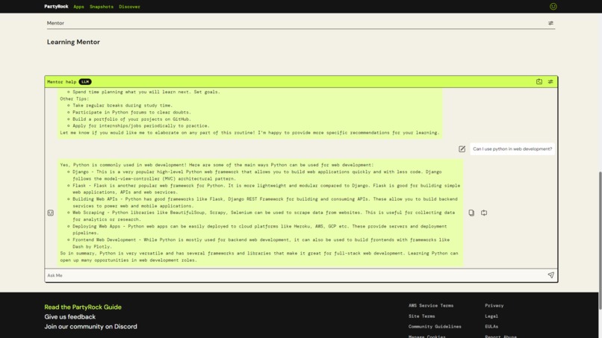This screenshot has width=602, height=338.
Task: Open Read the PartyRock Guide link
Action: point(83,307)
